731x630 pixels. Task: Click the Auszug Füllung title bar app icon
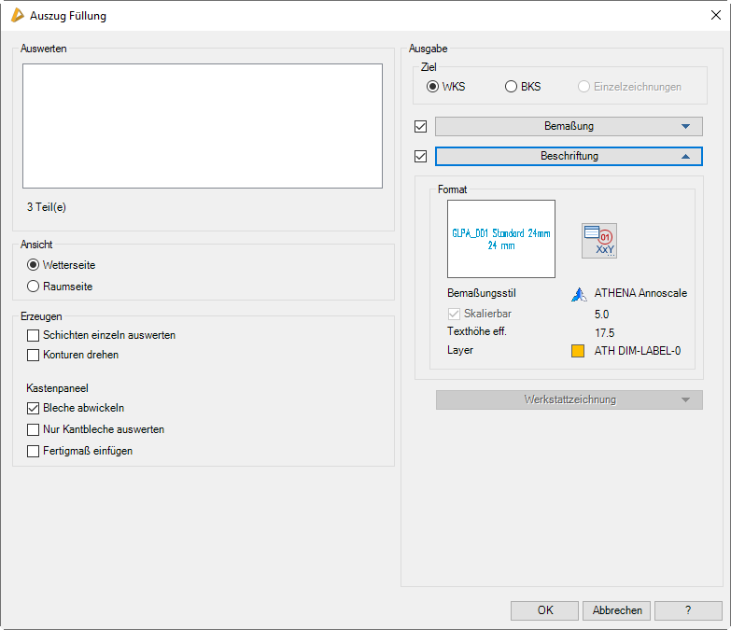17,15
